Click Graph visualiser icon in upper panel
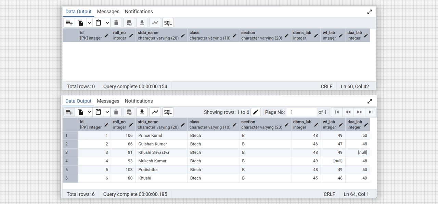The height and width of the screenshot is (204, 438). (155, 23)
